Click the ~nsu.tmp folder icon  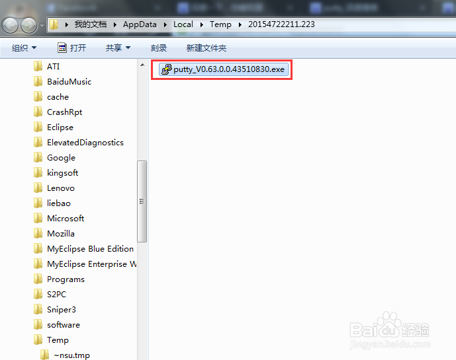tap(45, 355)
